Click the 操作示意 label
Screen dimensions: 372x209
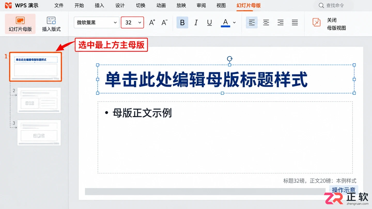coord(344,190)
